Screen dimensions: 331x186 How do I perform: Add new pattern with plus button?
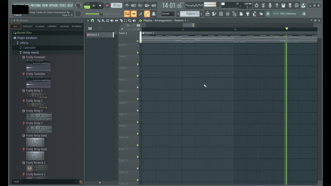tap(201, 14)
